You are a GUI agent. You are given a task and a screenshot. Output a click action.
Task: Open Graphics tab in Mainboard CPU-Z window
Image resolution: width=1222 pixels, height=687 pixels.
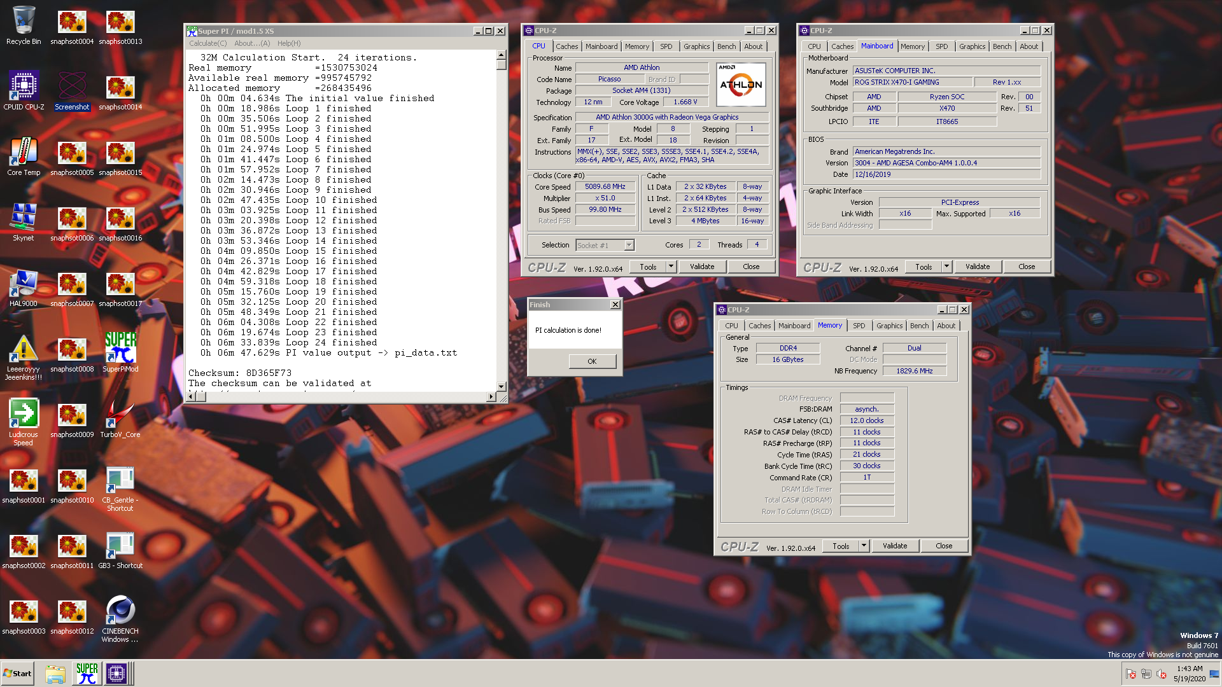[x=972, y=46]
